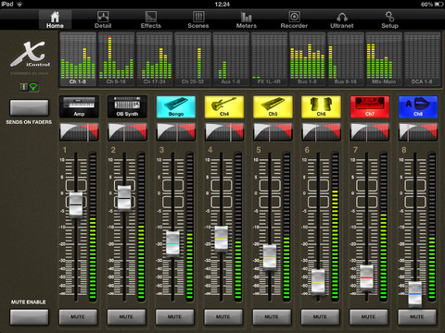
Task: Click the info icon beside the wifi indicator
Action: 24,87
